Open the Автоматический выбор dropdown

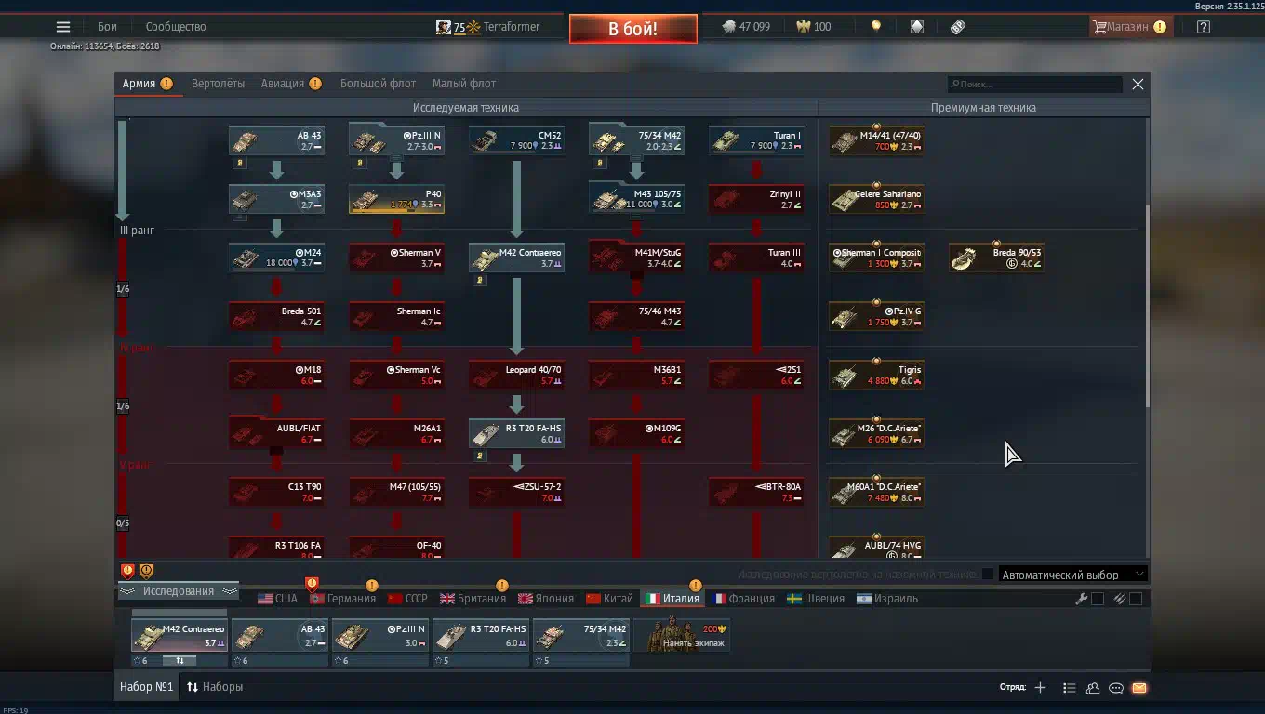1072,575
